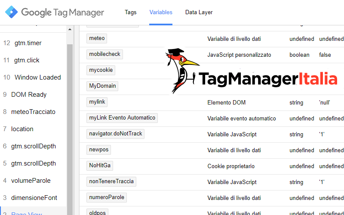
Task: Switch to the Variables tab
Action: tap(161, 12)
